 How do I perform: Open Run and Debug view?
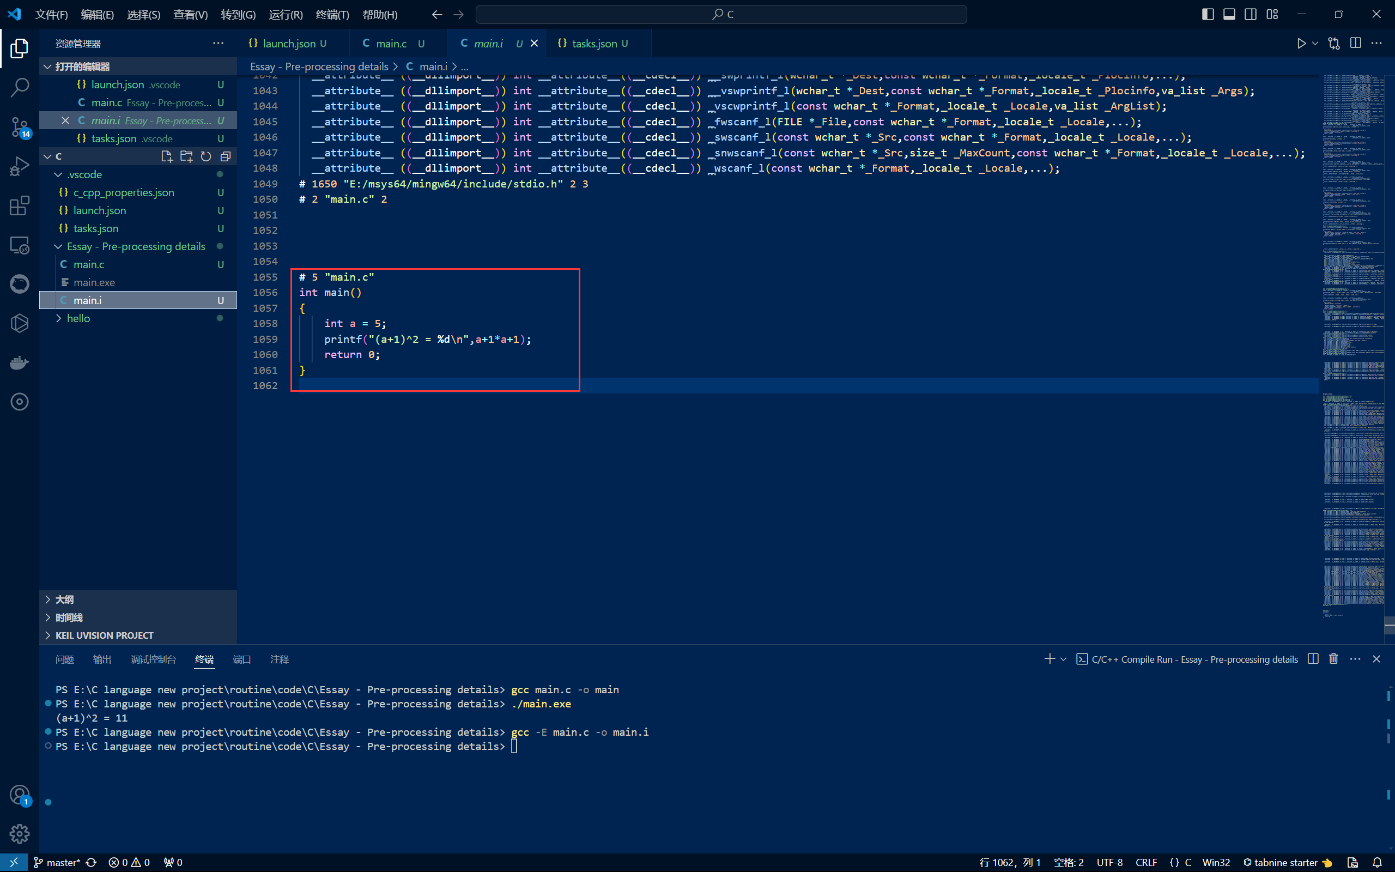tap(20, 167)
